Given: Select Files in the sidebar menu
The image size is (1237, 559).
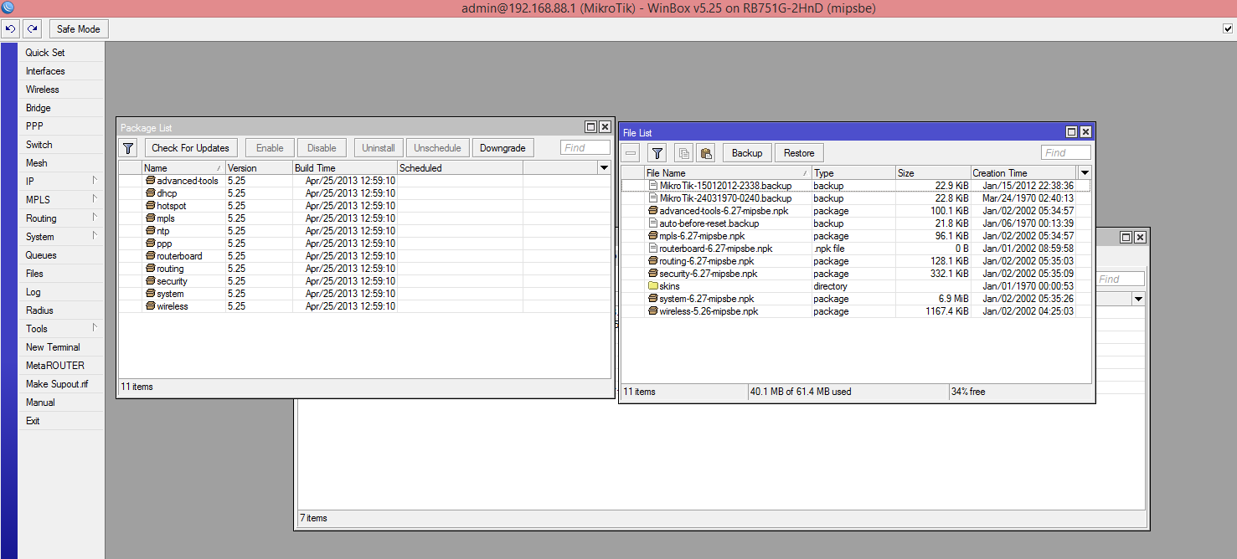Looking at the screenshot, I should click(62, 274).
